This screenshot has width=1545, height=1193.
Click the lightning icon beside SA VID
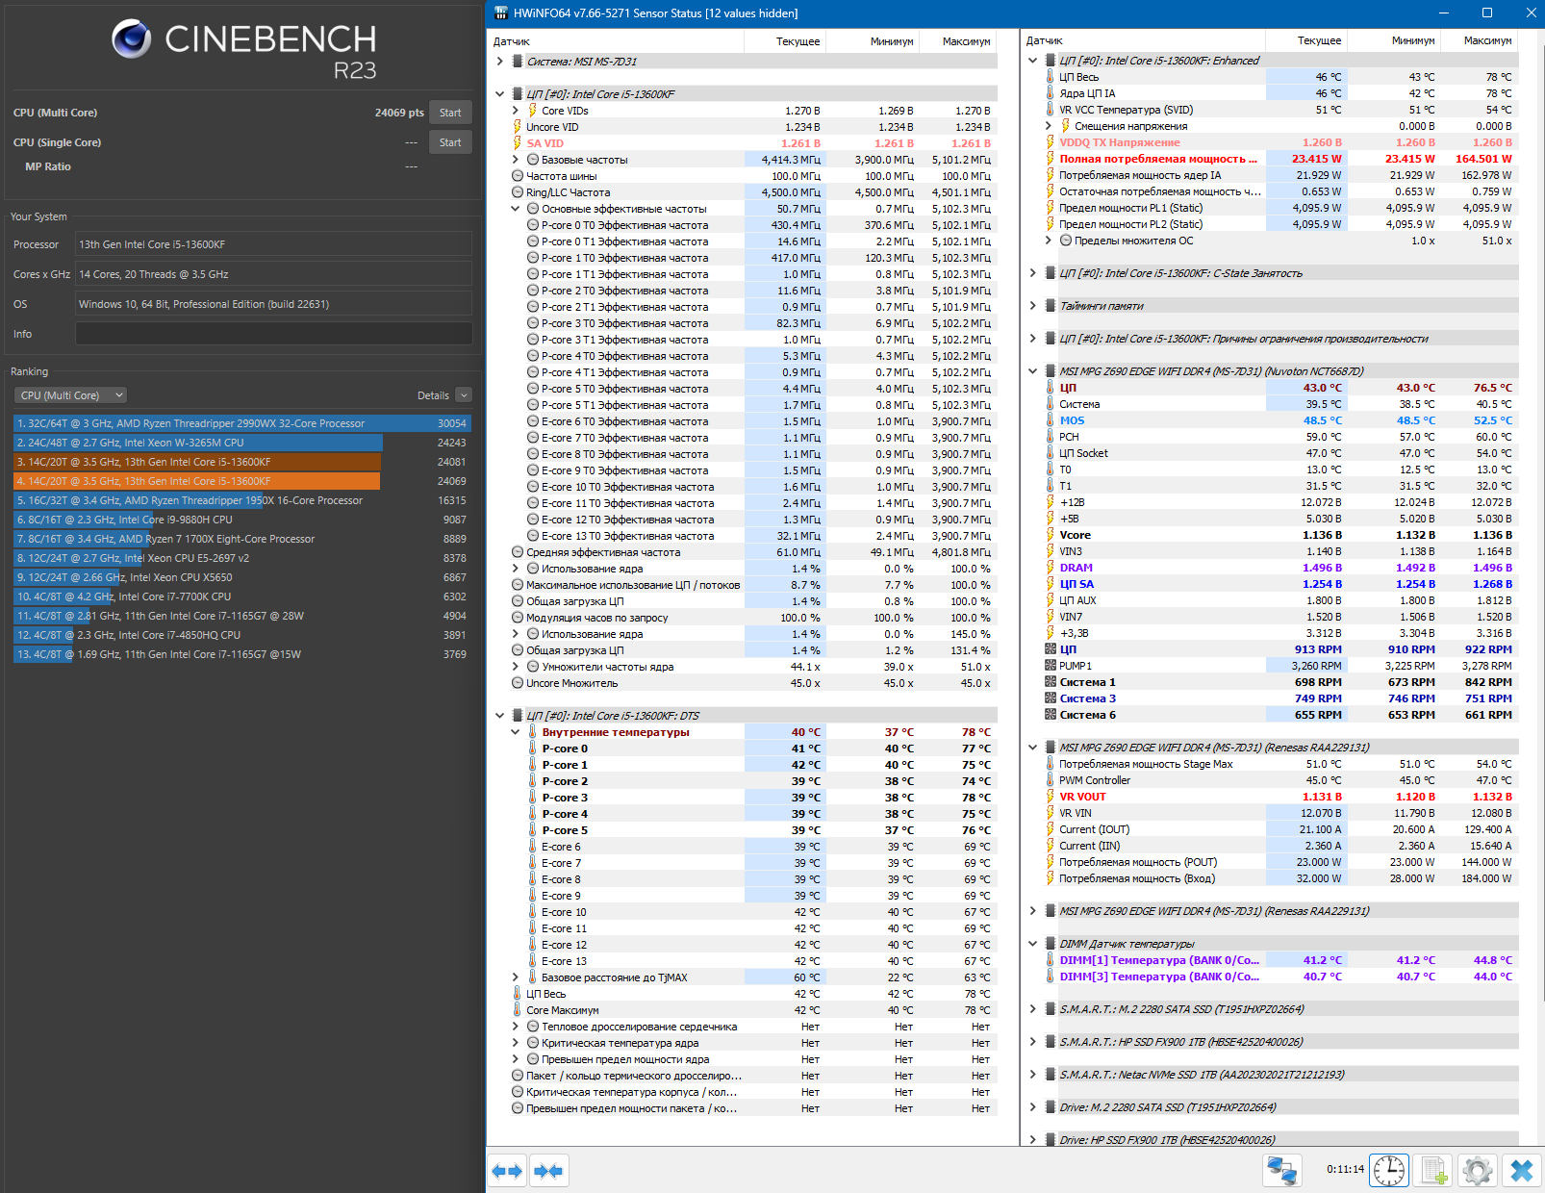[517, 143]
